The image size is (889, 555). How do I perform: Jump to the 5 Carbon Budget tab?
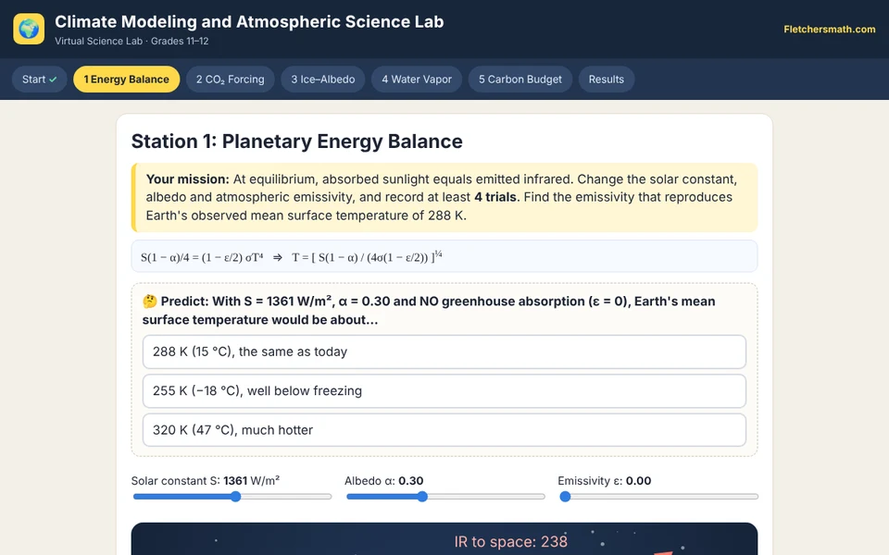(x=520, y=80)
